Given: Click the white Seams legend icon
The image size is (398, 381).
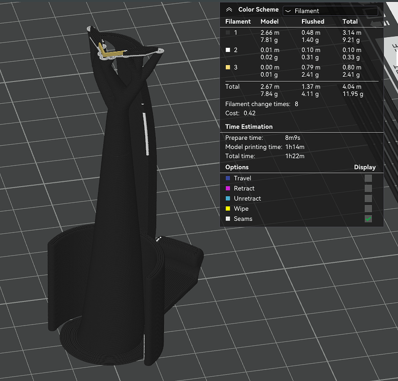Looking at the screenshot, I should [228, 219].
